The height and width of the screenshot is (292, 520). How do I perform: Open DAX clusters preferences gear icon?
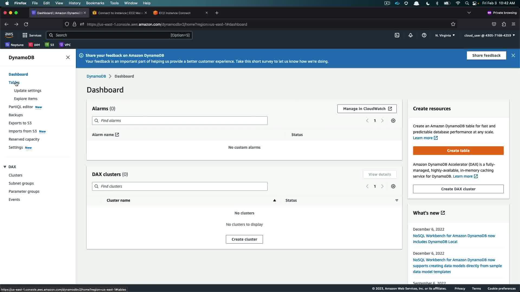coord(393,186)
